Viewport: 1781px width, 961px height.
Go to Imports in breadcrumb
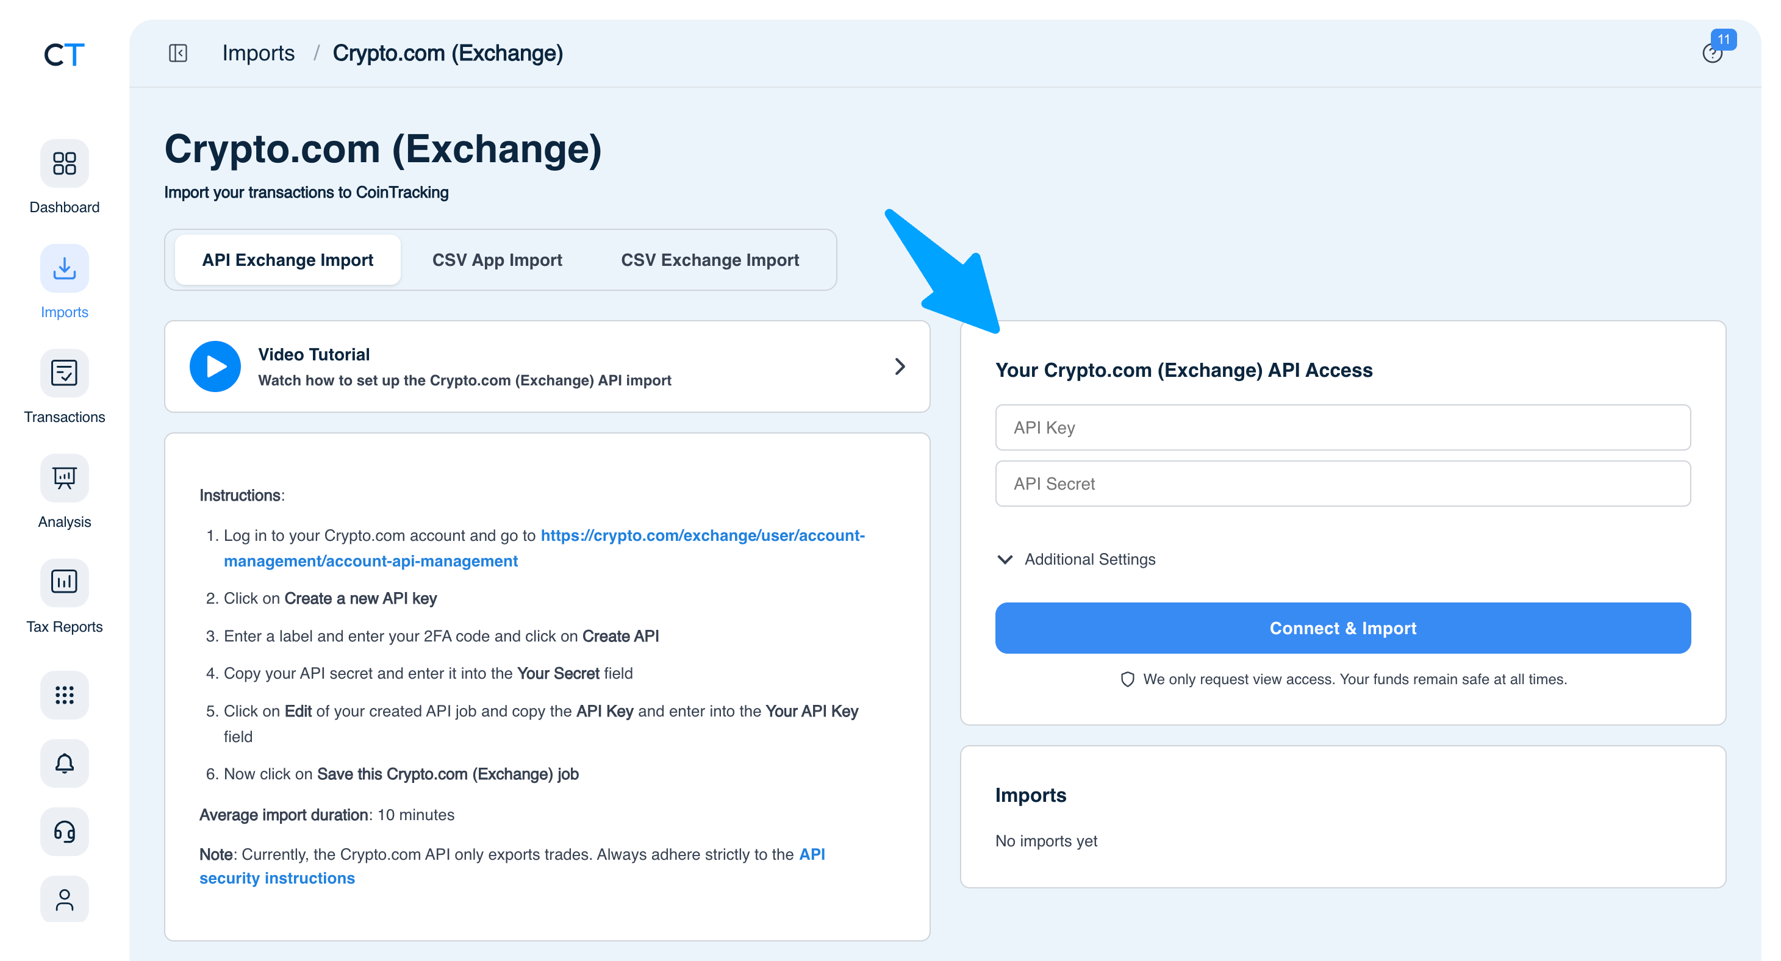coord(259,53)
